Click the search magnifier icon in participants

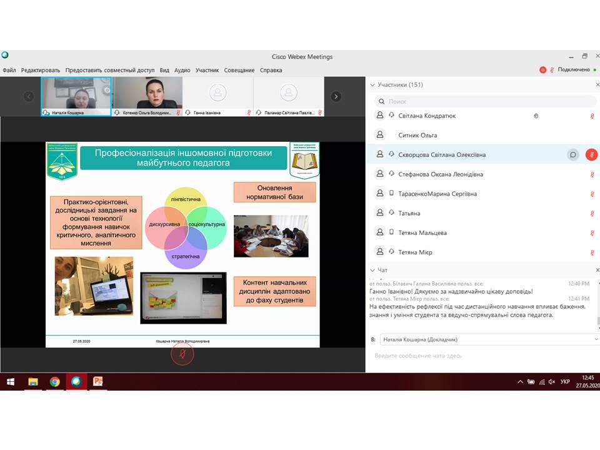381,101
